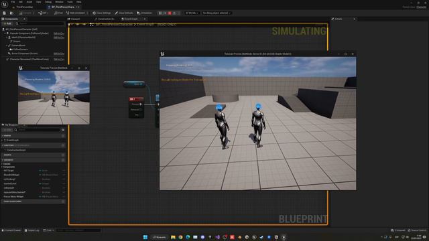Open the Asset menu
This screenshot has height=241, width=429.
tap(29, 2)
